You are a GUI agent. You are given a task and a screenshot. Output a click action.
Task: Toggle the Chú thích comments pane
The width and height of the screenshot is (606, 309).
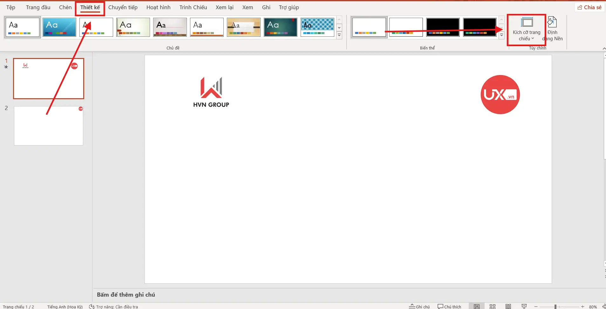449,306
